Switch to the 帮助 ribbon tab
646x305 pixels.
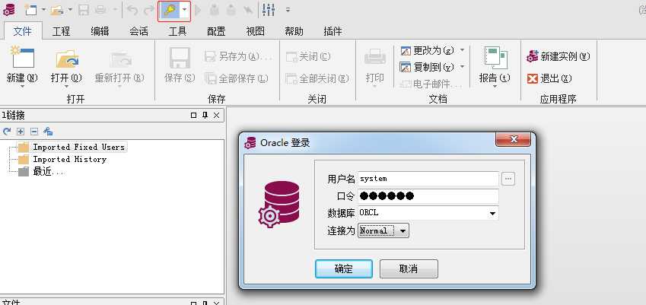click(x=294, y=31)
